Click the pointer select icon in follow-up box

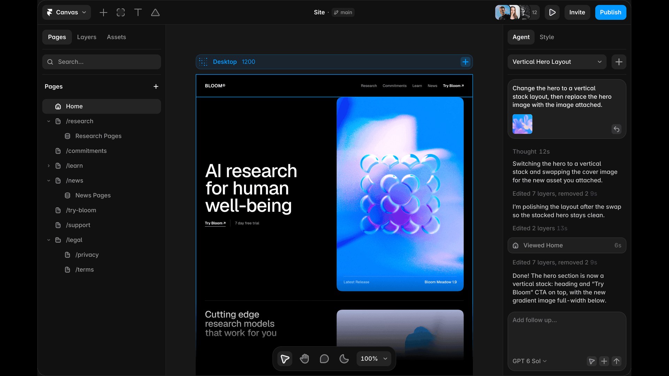(592, 361)
